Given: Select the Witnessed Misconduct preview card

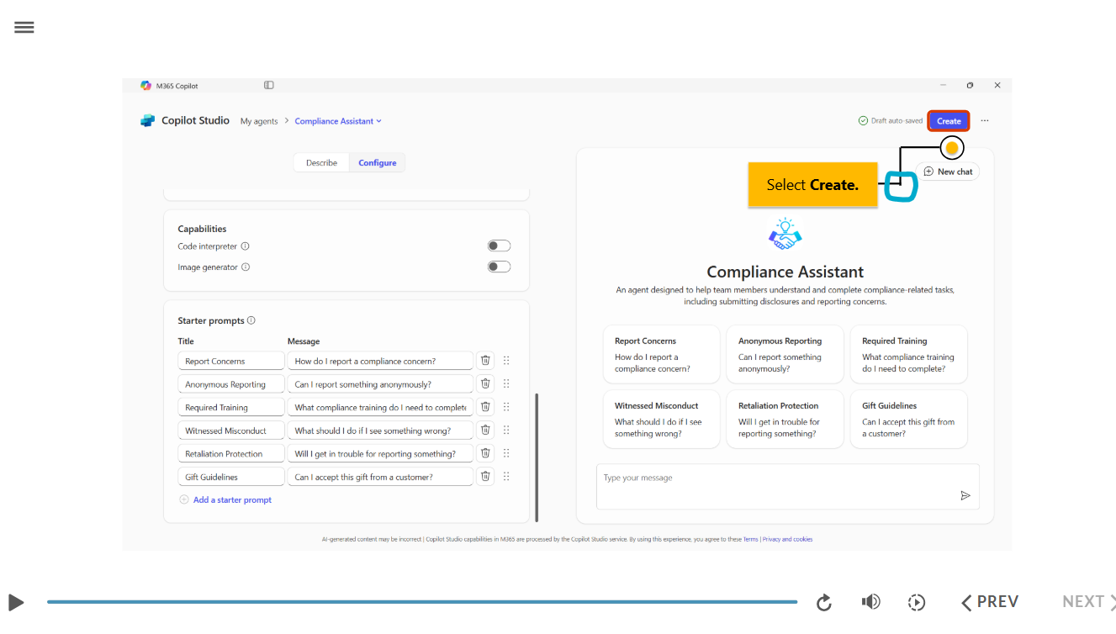Looking at the screenshot, I should [661, 419].
